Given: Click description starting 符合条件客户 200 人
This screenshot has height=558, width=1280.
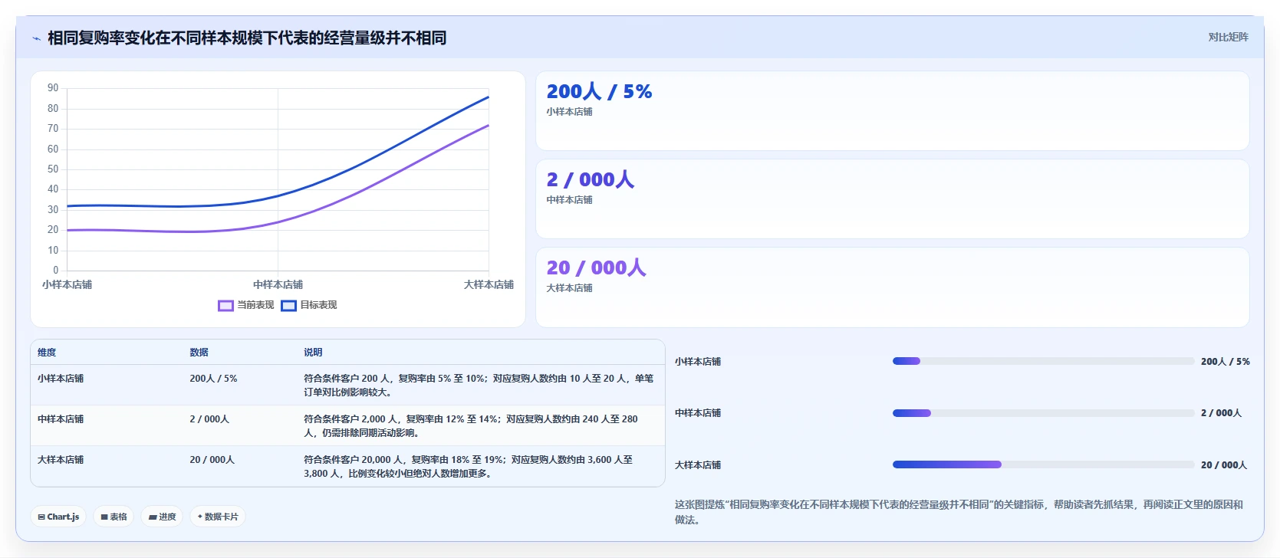Looking at the screenshot, I should click(479, 385).
